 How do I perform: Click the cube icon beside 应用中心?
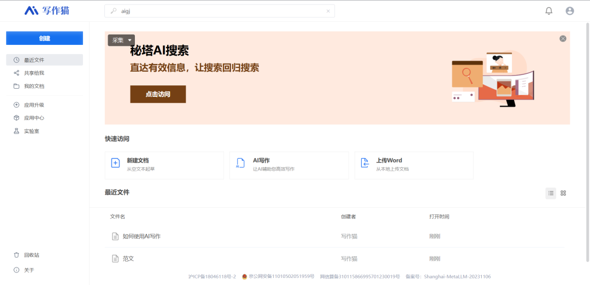pyautogui.click(x=16, y=118)
